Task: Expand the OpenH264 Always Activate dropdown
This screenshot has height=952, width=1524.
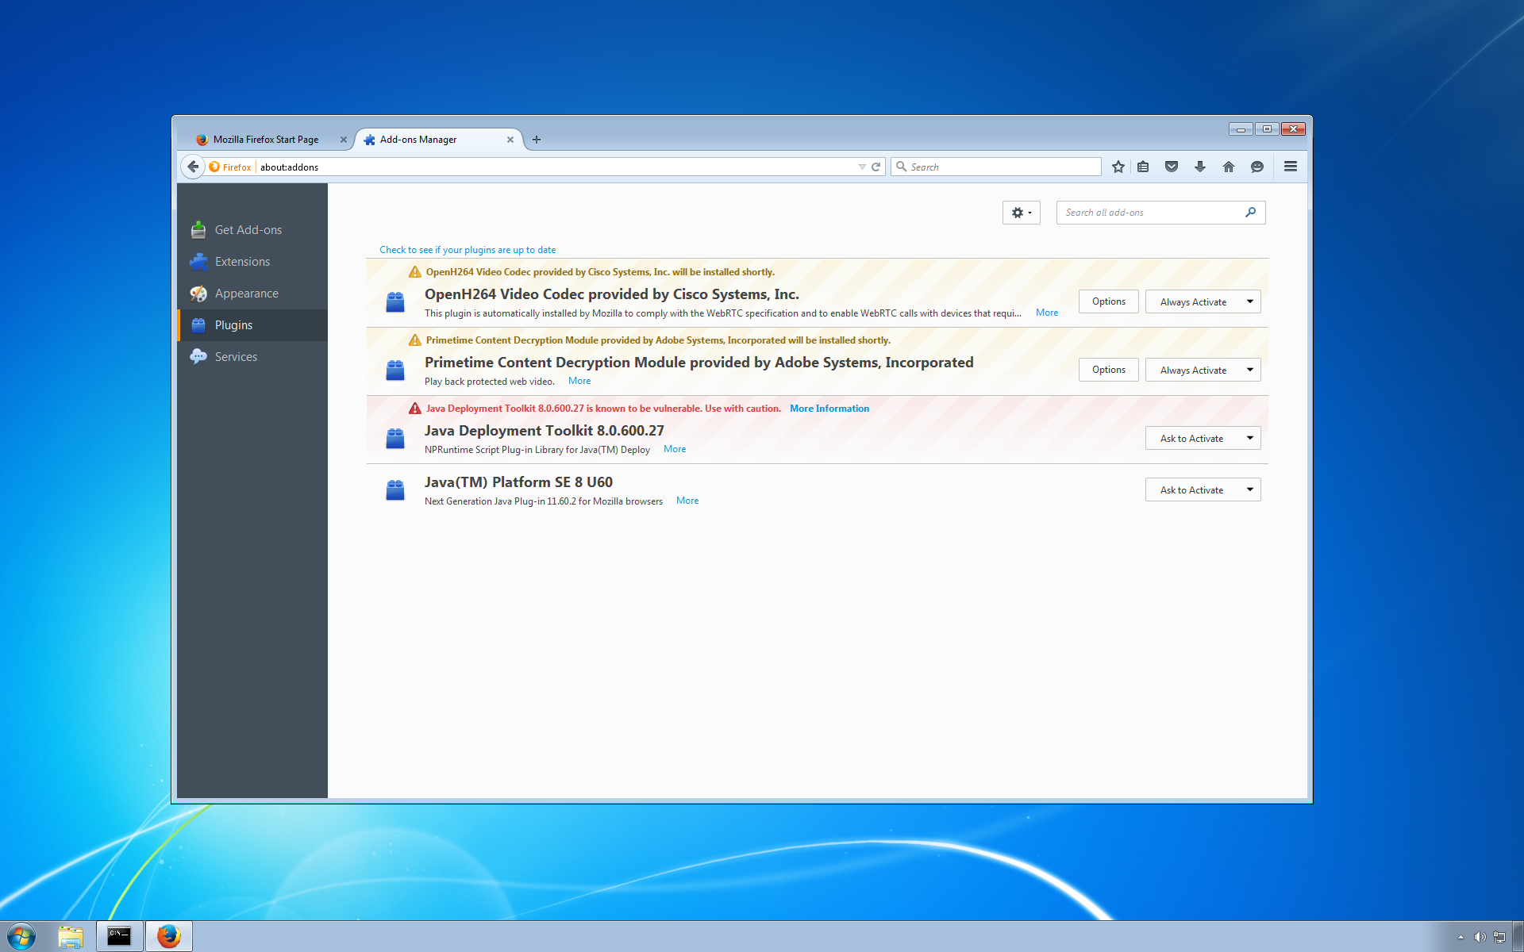Action: coord(1249,301)
